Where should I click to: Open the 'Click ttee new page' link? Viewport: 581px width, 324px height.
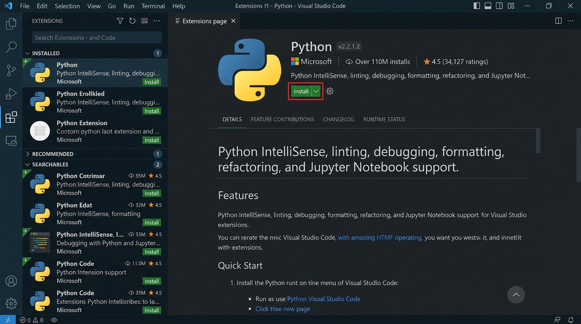283,309
